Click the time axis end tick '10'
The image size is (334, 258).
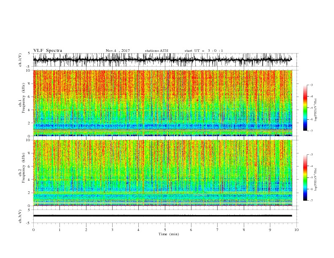296,230
